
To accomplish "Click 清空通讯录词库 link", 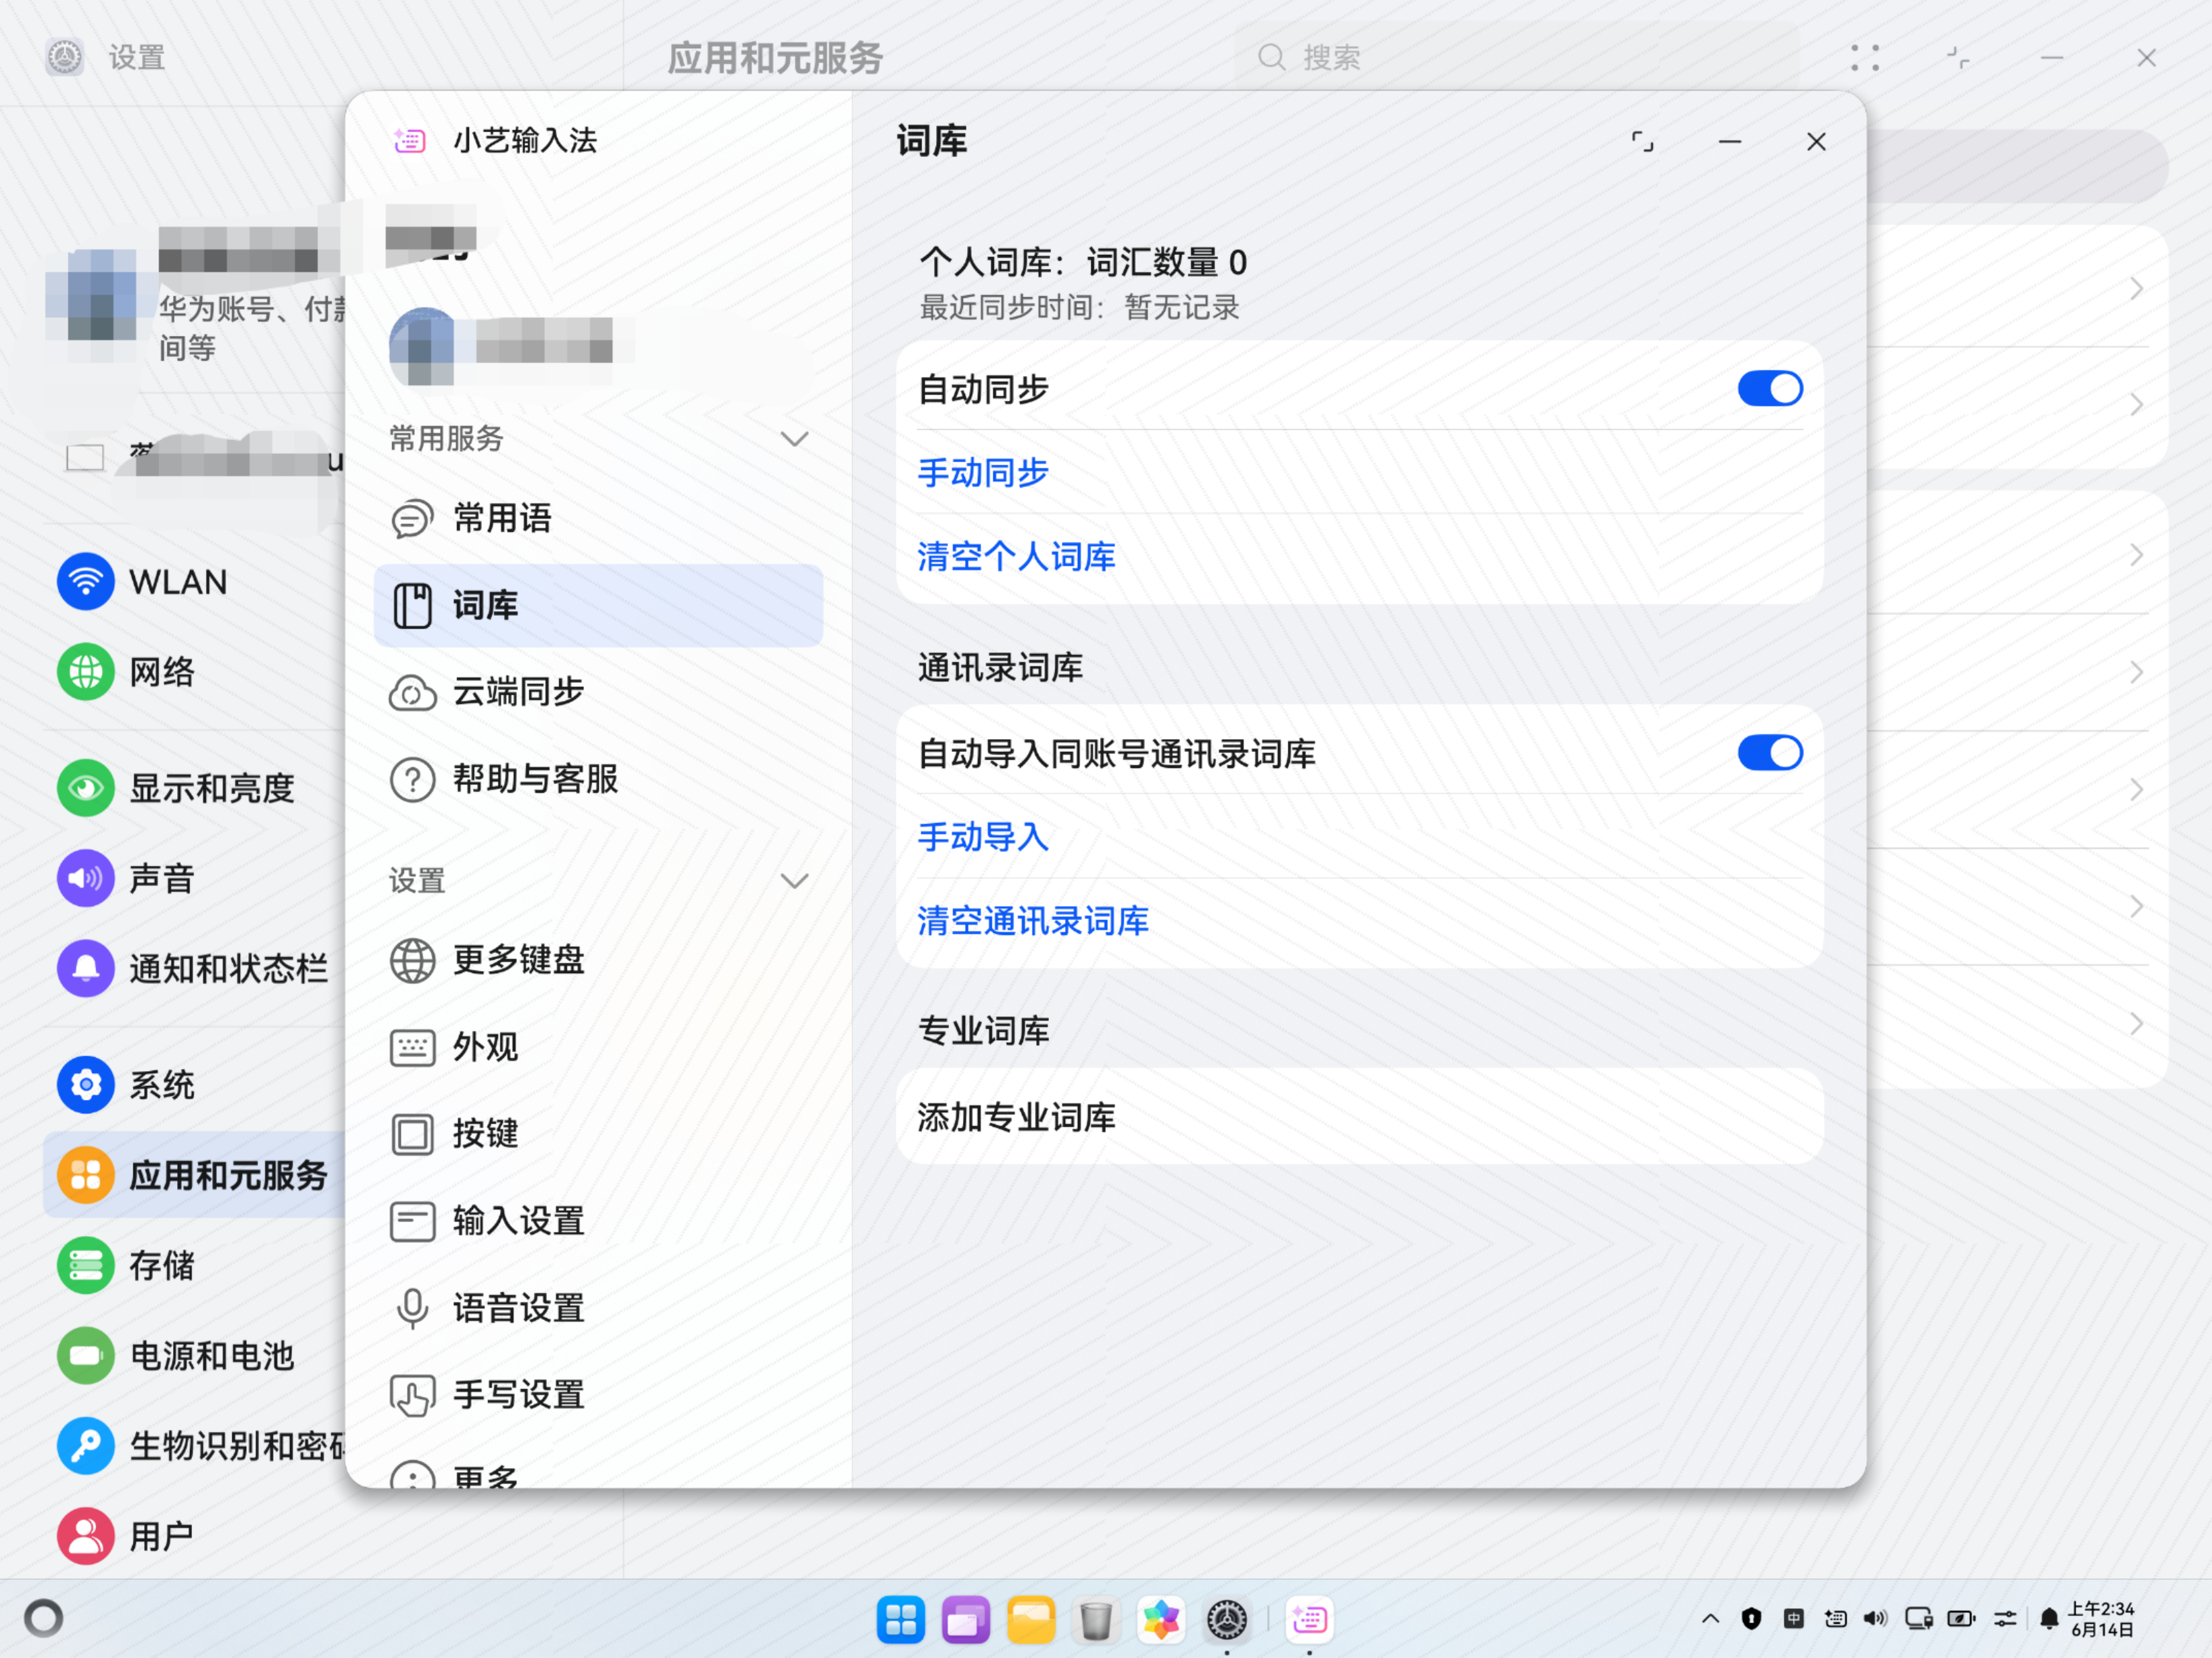I will pos(1033,922).
